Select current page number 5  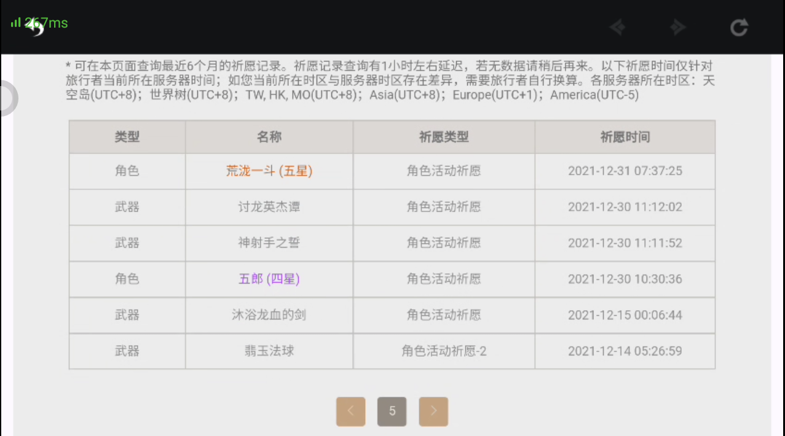coord(392,411)
